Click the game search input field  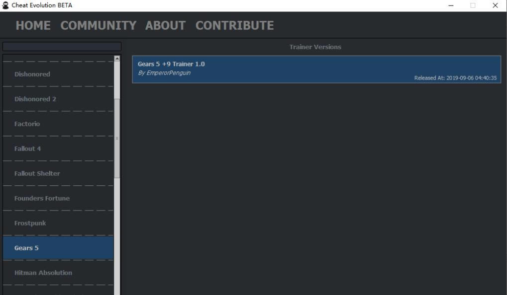62,46
